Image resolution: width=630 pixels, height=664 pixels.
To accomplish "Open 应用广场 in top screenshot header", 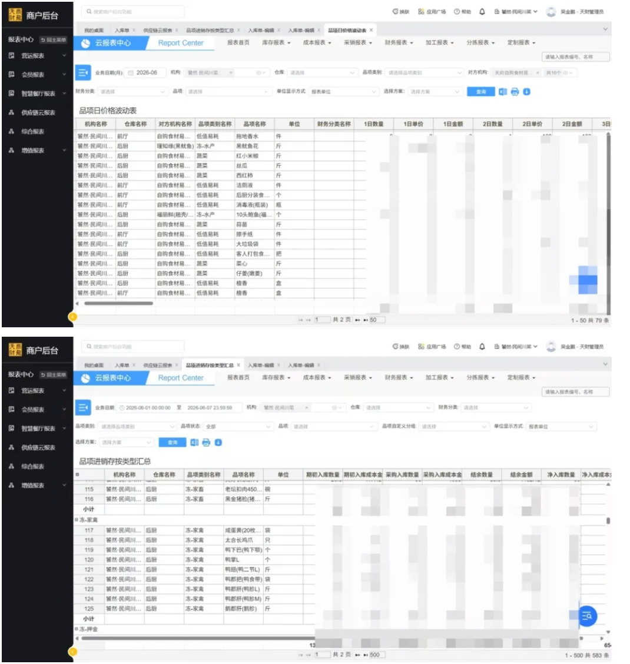I will point(432,12).
